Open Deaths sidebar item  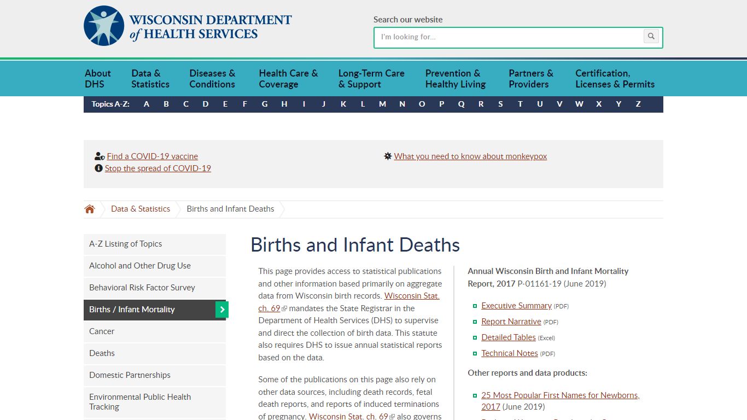pos(155,353)
